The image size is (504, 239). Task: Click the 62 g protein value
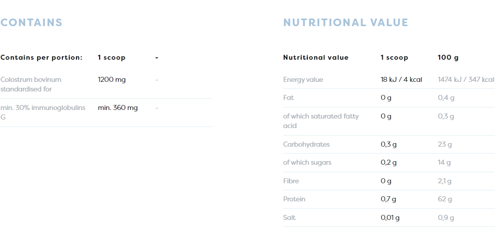pyautogui.click(x=445, y=199)
